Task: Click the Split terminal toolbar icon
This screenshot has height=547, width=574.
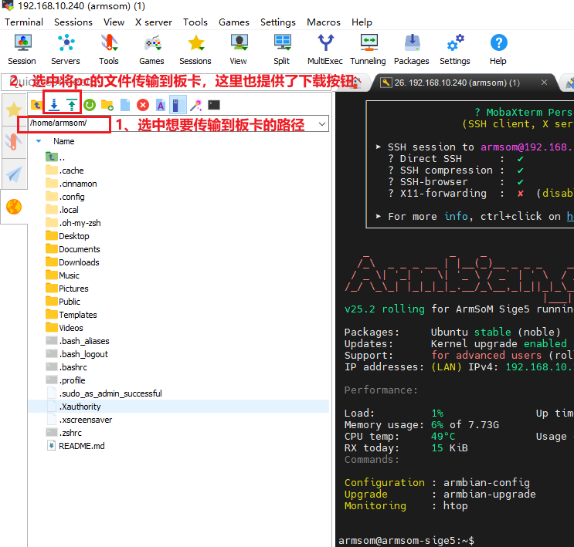Action: point(282,49)
